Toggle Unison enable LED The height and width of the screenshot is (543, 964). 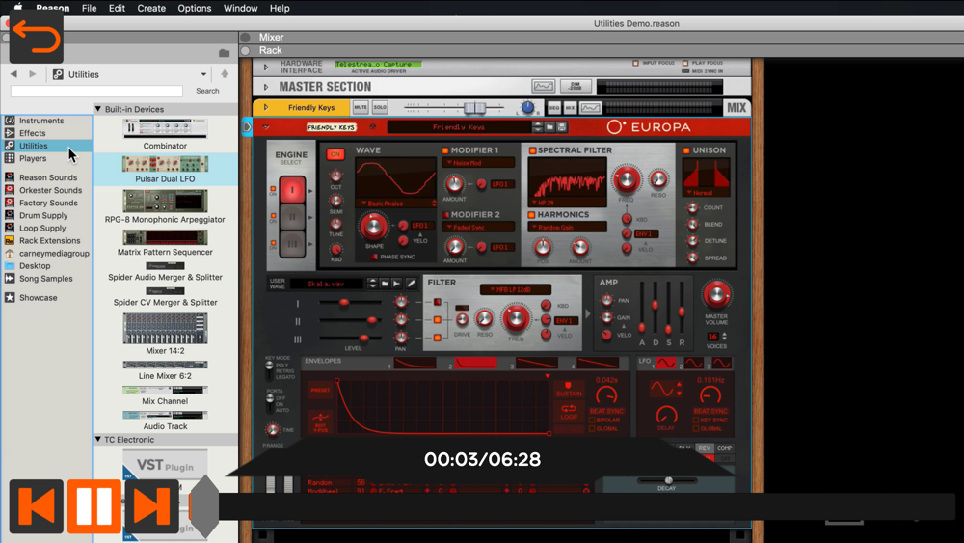[x=686, y=150]
